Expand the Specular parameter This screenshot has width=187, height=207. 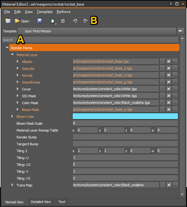pos(18,68)
